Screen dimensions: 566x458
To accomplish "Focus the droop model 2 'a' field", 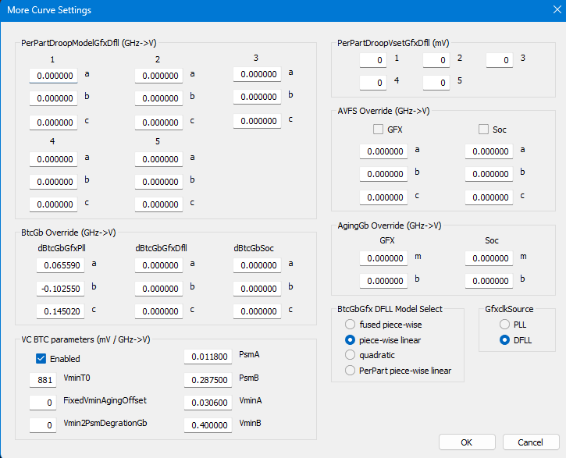I will pos(158,76).
